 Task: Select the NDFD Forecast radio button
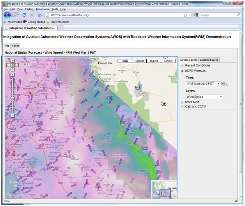coord(182,71)
